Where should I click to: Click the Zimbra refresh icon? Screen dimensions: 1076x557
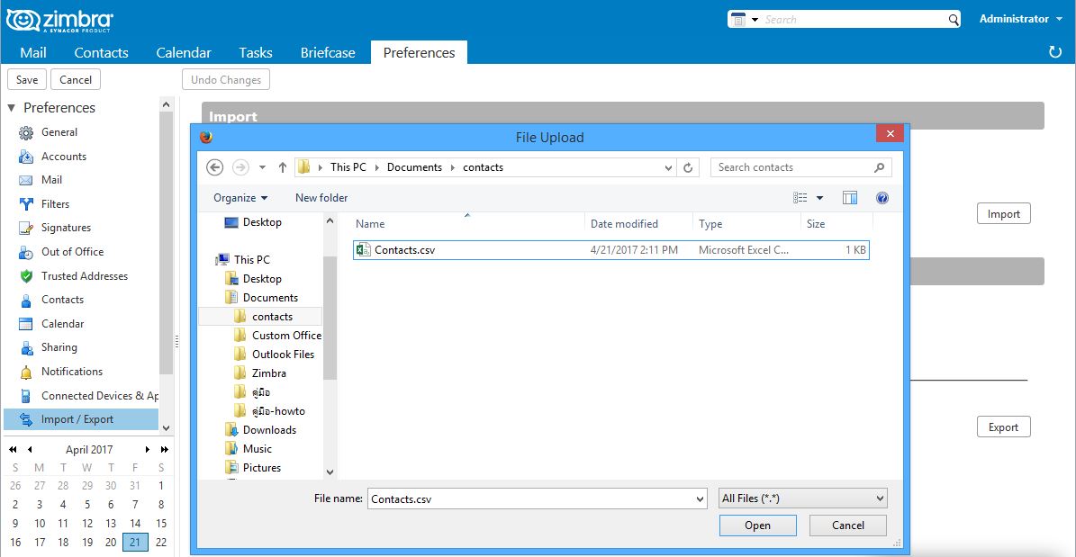click(1055, 52)
